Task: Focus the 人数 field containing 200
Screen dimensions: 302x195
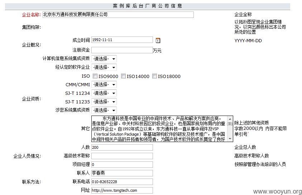Action: [x=122, y=147]
